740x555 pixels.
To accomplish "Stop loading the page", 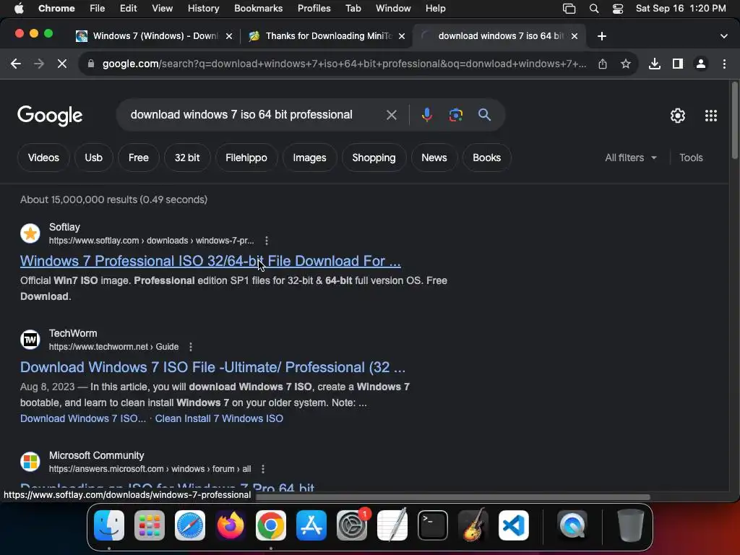I will [x=62, y=64].
